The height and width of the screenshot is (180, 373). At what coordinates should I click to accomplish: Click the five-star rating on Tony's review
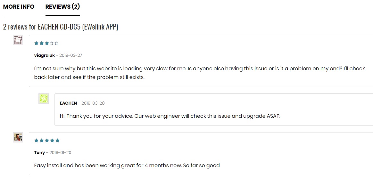tap(47, 141)
